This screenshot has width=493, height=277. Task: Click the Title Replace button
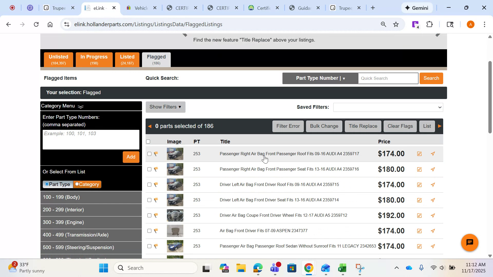tap(363, 126)
